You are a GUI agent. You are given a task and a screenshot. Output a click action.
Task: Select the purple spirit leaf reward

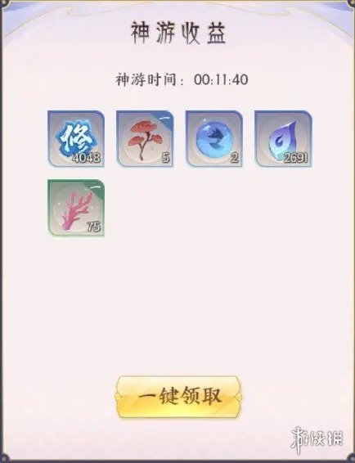tap(283, 139)
